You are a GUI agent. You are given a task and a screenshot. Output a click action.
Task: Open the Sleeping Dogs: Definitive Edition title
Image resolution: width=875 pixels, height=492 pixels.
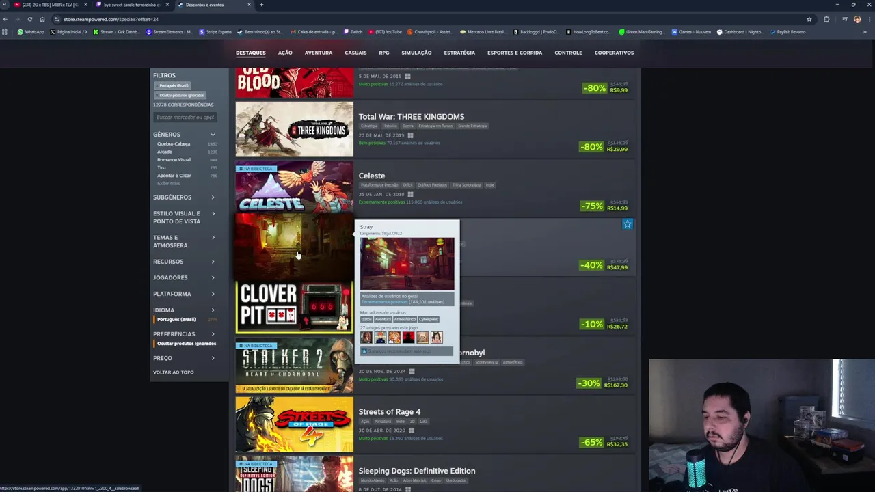pyautogui.click(x=417, y=471)
